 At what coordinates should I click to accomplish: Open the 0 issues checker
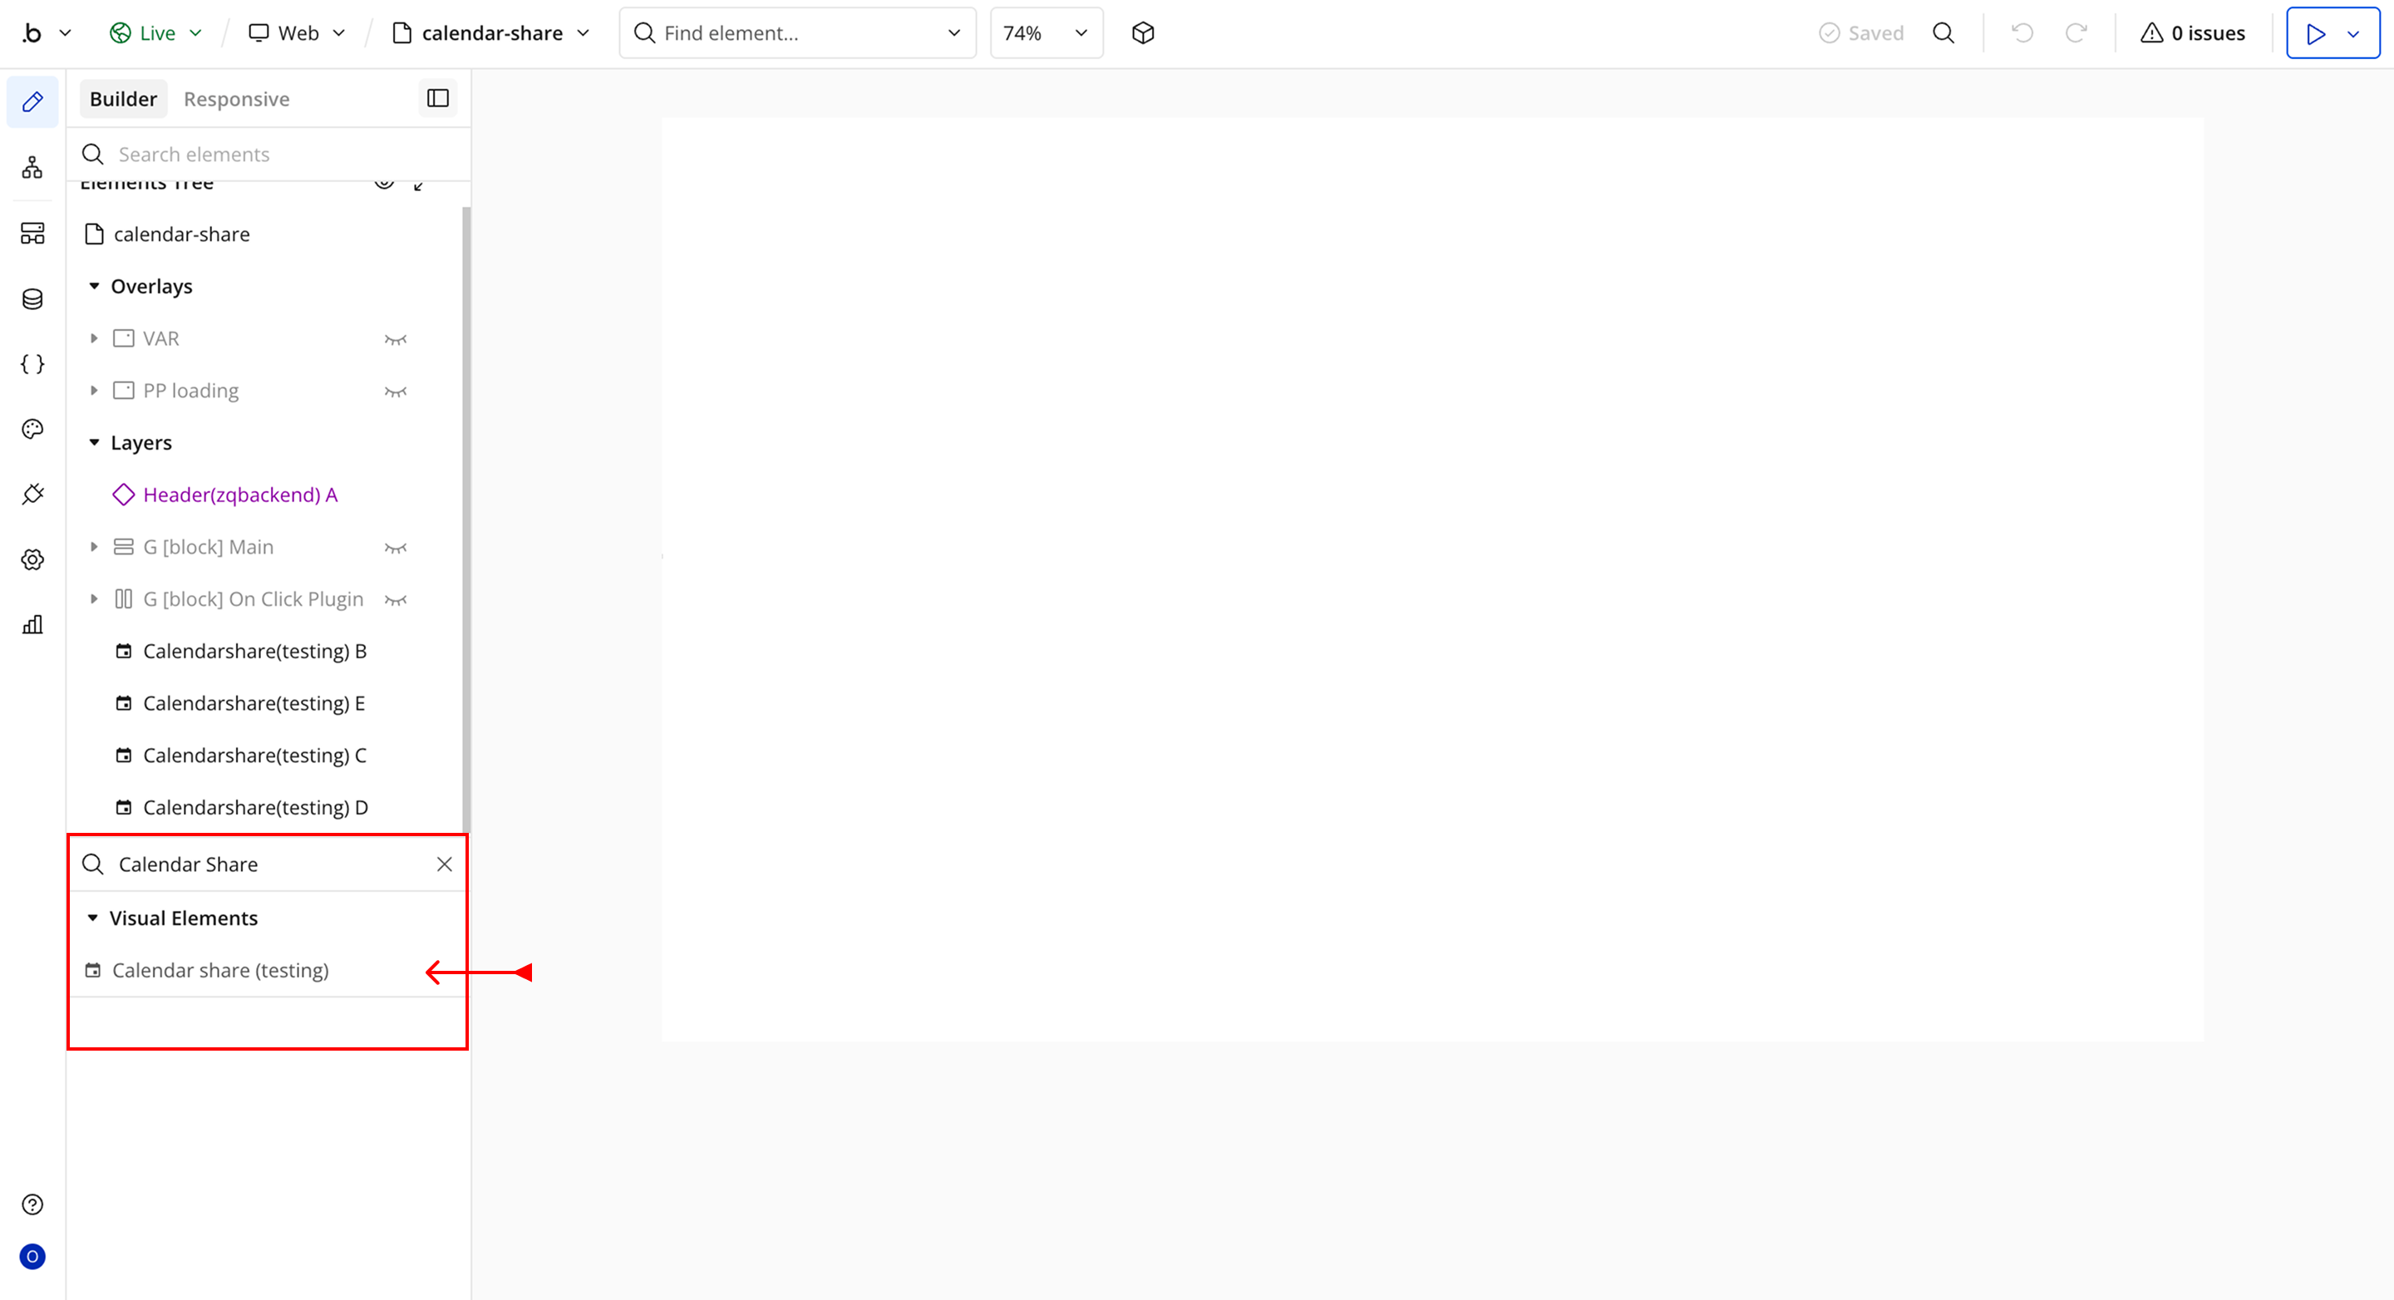tap(2192, 33)
